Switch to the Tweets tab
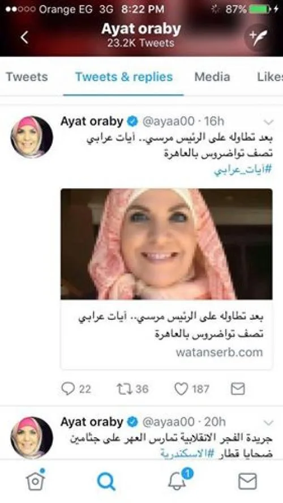 (x=27, y=77)
